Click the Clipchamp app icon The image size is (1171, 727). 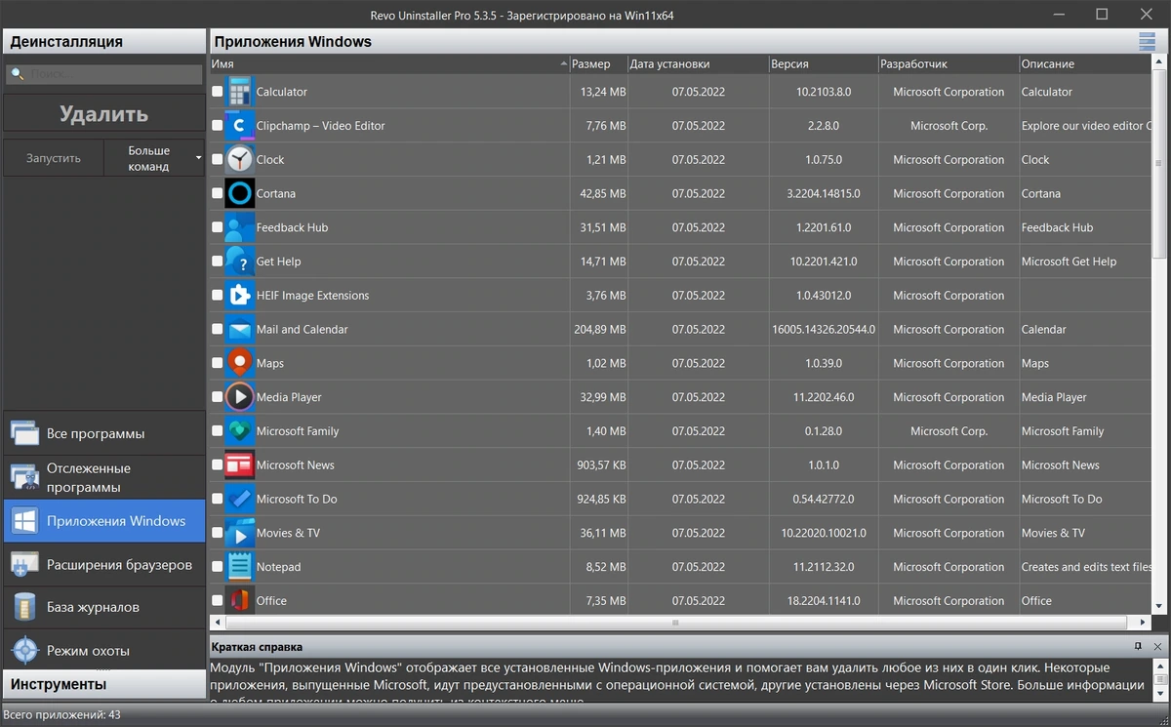(x=239, y=126)
